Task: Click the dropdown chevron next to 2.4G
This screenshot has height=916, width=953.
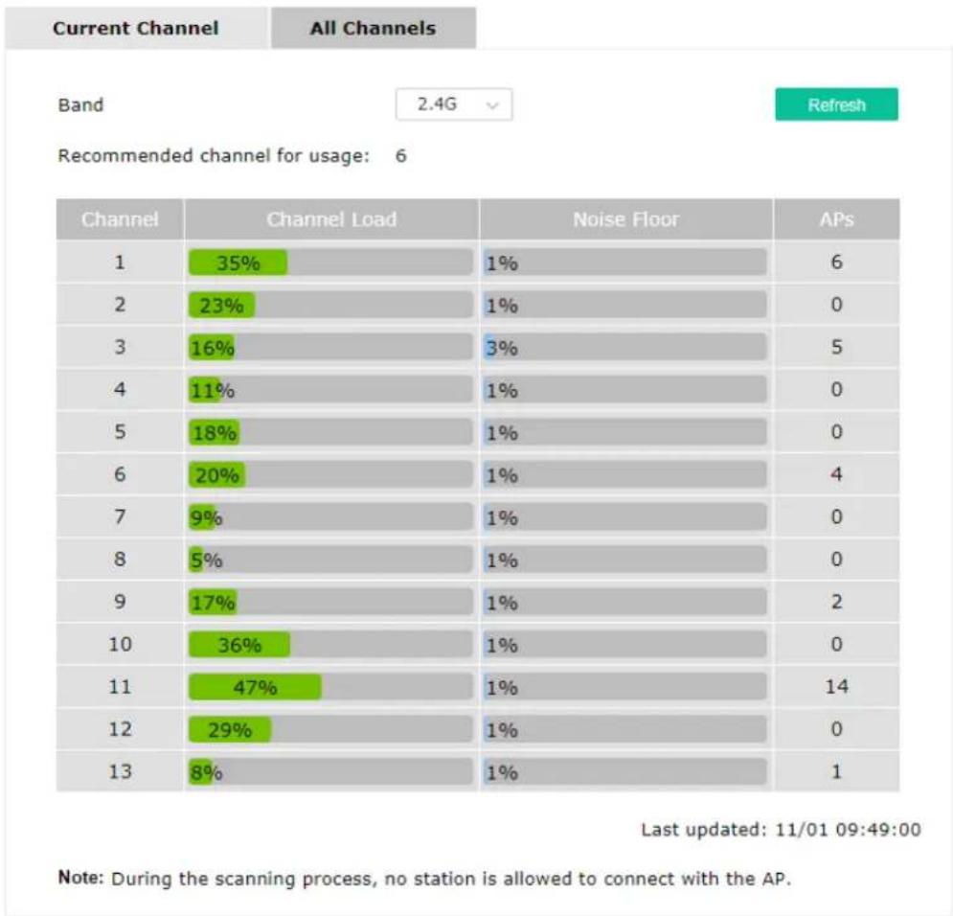Action: tap(492, 105)
